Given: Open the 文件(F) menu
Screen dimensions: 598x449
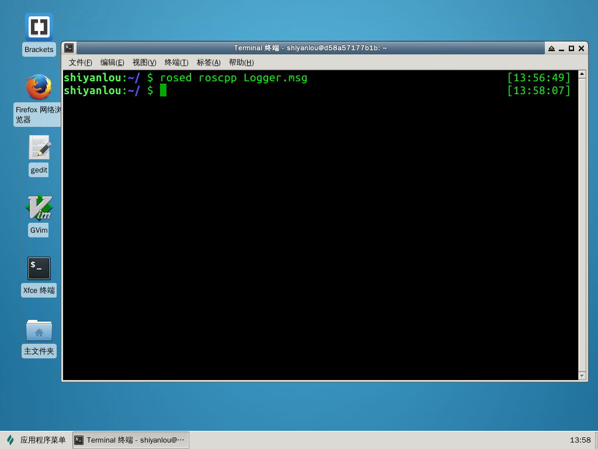Looking at the screenshot, I should 80,63.
